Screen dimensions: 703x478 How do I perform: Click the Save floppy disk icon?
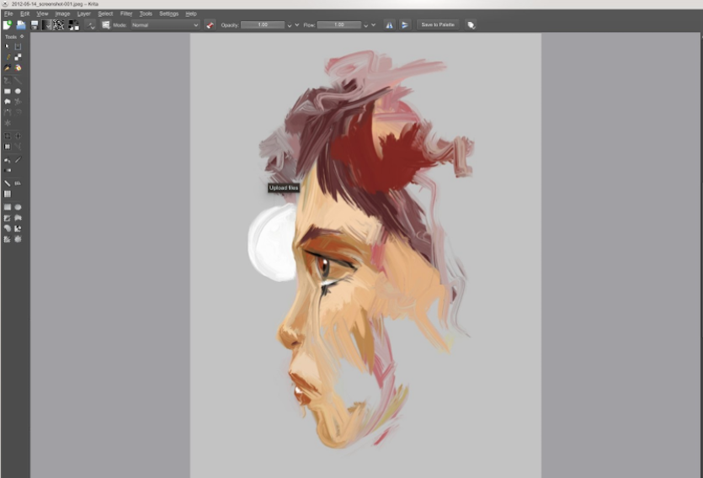click(35, 25)
